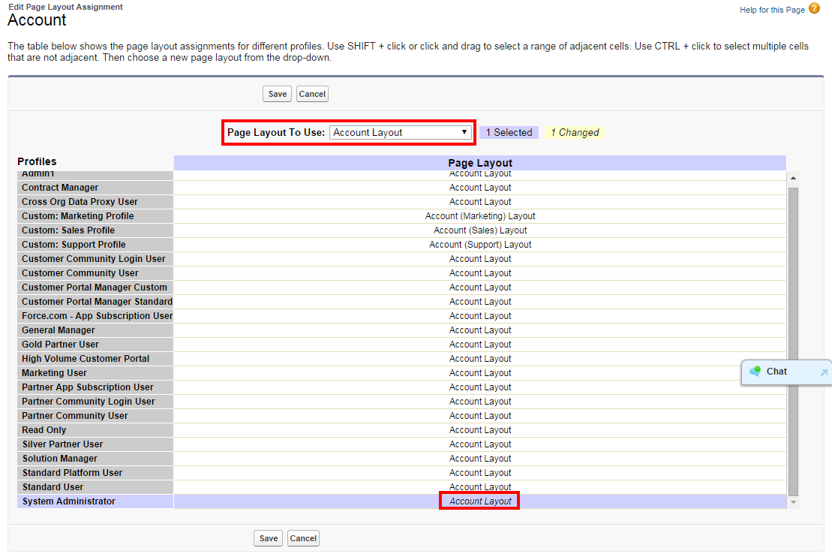Screen dimensions: 832x557
Task: Open the Help for this Page link
Action: click(x=772, y=10)
